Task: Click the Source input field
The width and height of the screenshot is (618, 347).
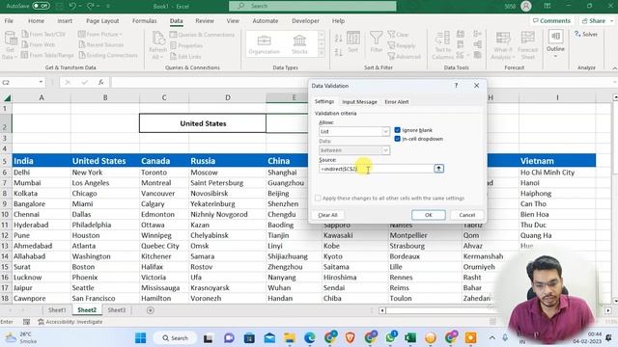Action: point(376,169)
